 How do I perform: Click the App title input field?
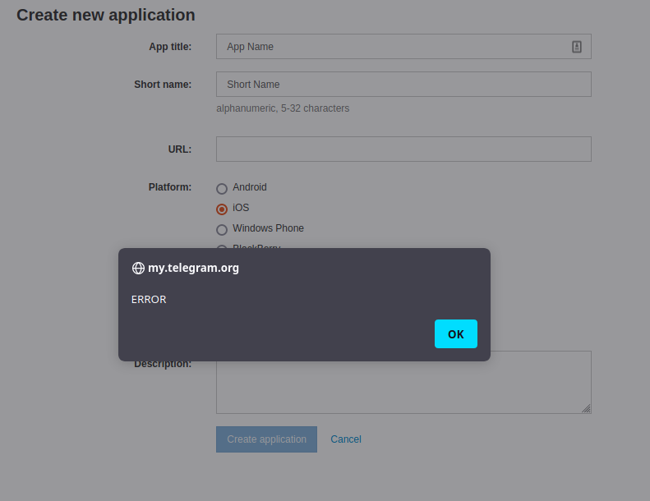[403, 47]
